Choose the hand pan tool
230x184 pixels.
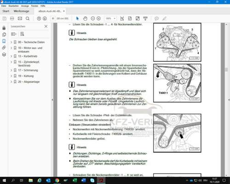[x=85, y=18]
